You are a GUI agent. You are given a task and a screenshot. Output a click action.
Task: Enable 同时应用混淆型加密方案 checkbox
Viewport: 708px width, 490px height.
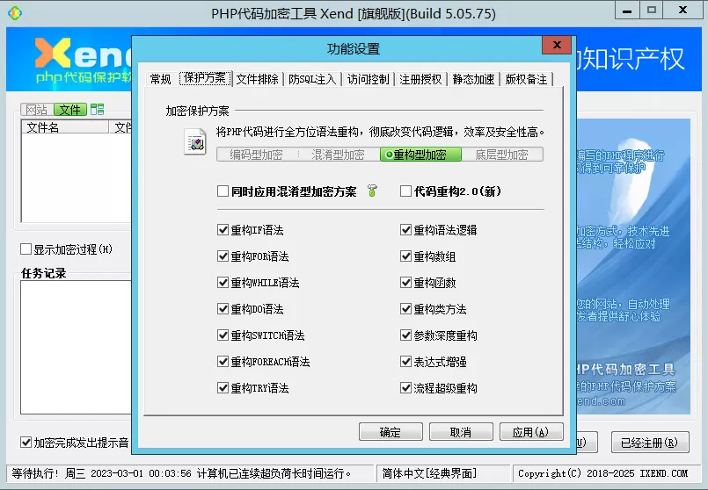(x=223, y=191)
